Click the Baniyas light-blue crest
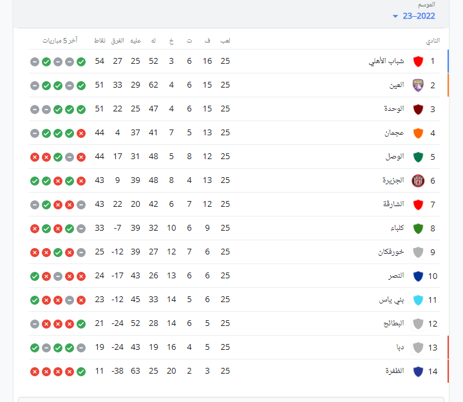The width and height of the screenshot is (463, 402). [x=418, y=300]
